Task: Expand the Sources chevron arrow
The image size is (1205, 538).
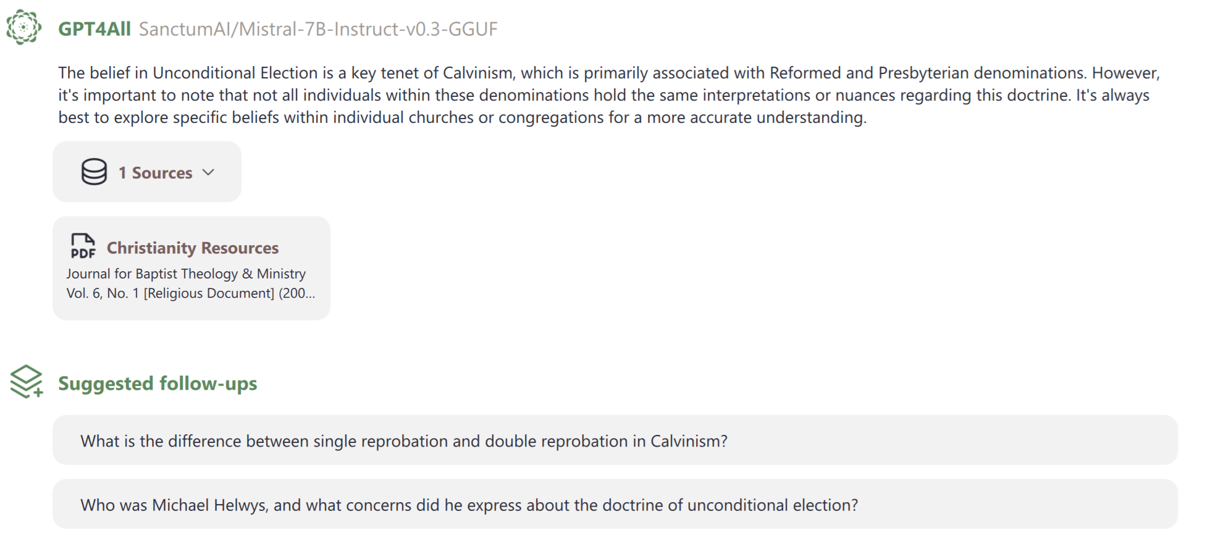Action: [209, 172]
